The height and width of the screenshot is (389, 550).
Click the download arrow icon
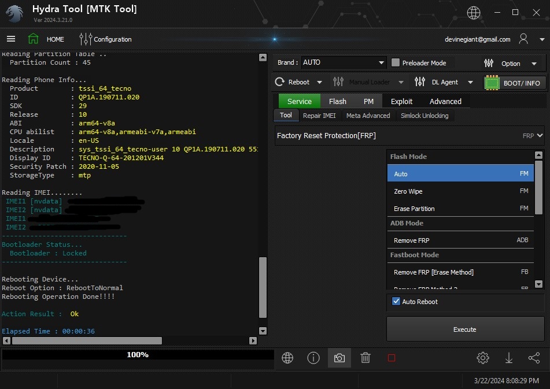[x=508, y=358]
